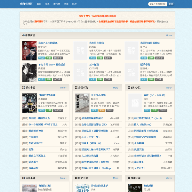Viewport: 192px width, 192px height.
Task: Open 都市风流狂医 in the 都市 list
Action: 36,143
